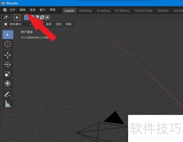Open the editor type dropdown
Image resolution: width=183 pixels, height=142 pixels.
click(7, 18)
